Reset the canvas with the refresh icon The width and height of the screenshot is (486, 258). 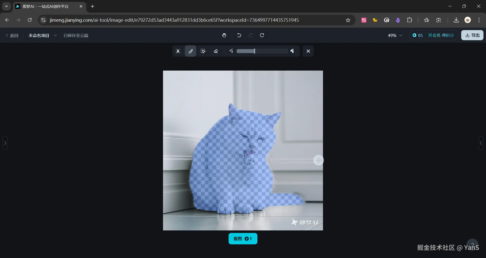pyautogui.click(x=262, y=35)
